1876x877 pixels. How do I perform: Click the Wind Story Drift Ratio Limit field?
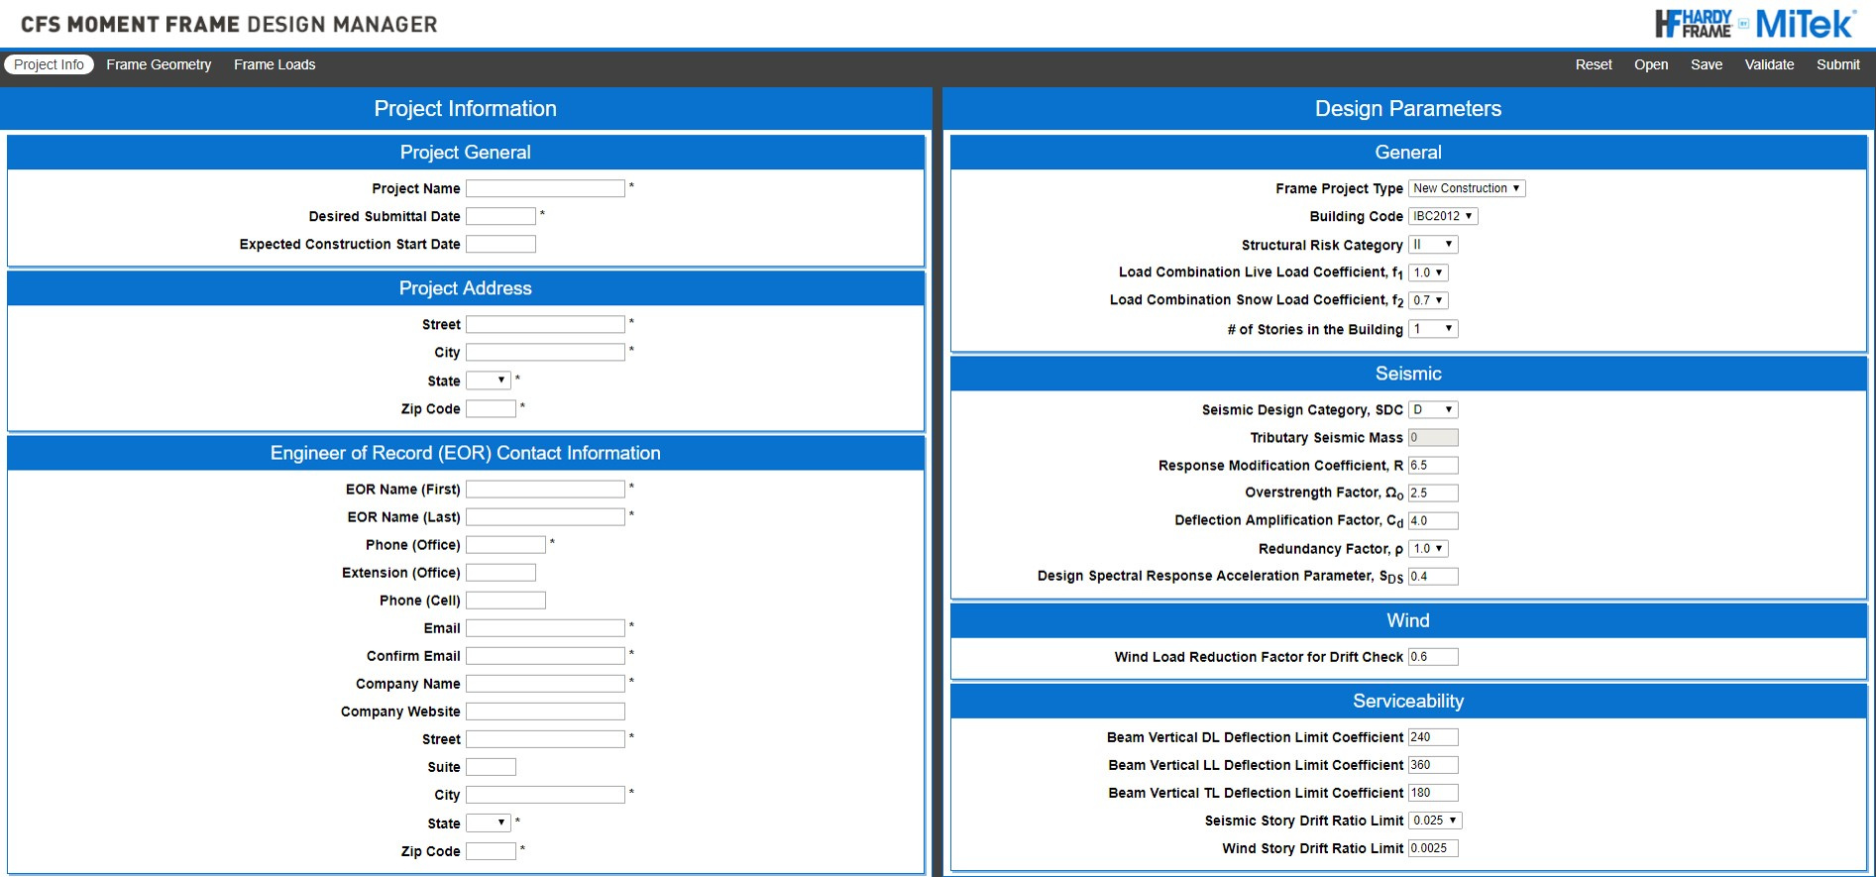[x=1433, y=847]
